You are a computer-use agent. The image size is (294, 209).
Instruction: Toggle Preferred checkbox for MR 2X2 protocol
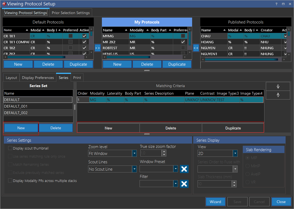click(183, 42)
